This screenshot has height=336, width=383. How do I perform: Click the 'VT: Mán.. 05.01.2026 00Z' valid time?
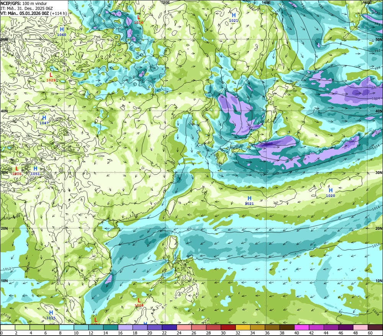pyautogui.click(x=25, y=13)
